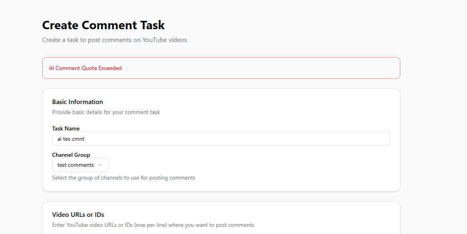The height and width of the screenshot is (234, 467).
Task: Click the Task Name input field
Action: [221, 139]
